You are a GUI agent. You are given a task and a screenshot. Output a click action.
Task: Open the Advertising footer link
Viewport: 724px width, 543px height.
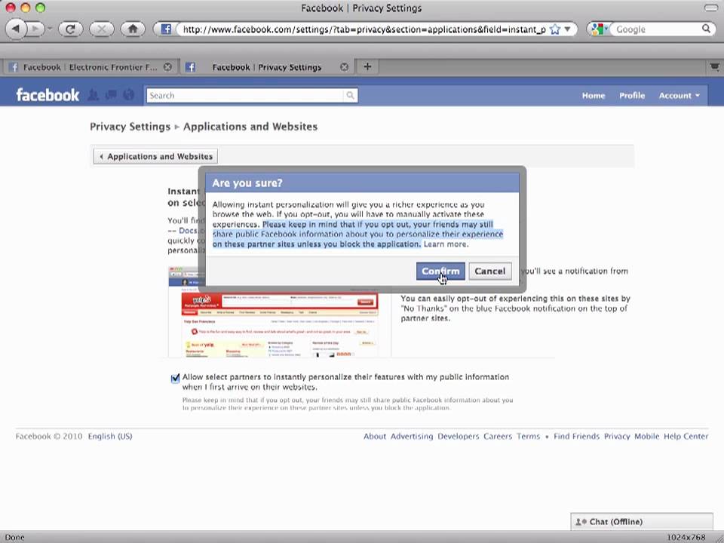pos(412,437)
